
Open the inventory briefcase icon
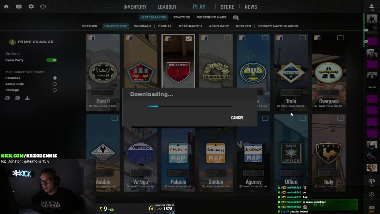tap(19, 7)
